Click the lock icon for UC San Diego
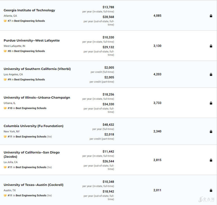This screenshot has width=217, height=205. click(211, 160)
